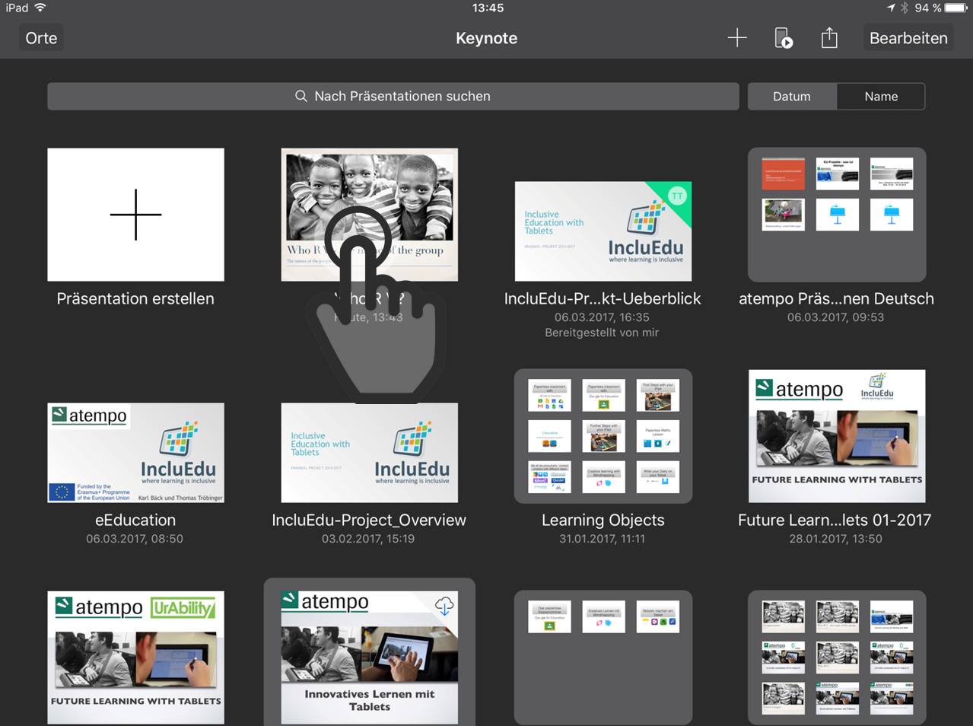Tap the IncluEdu-Project_Overview title
Screen dimensions: 973x726
[369, 521]
